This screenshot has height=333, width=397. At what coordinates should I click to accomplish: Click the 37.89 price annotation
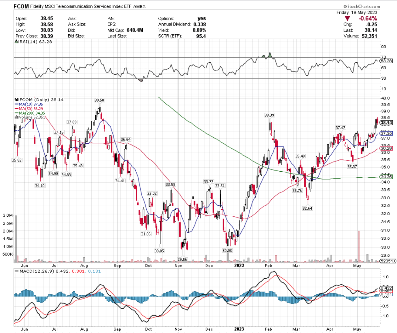pos(72,122)
